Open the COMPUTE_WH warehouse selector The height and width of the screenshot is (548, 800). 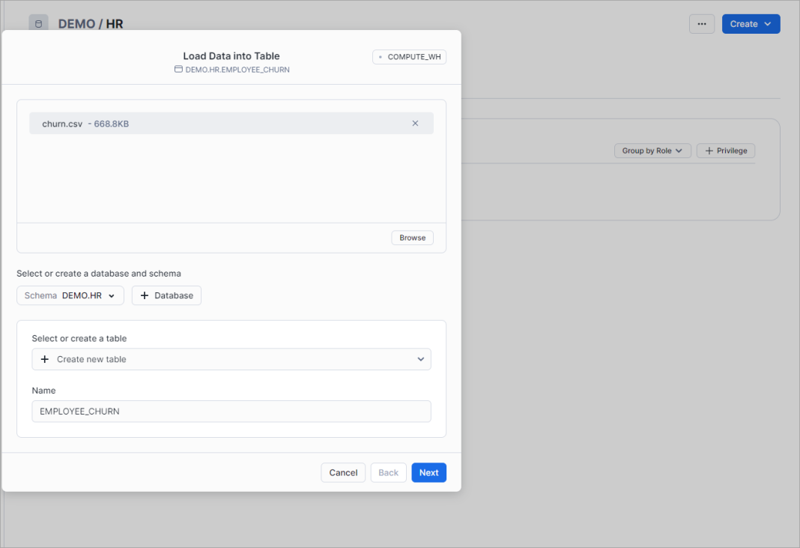pyautogui.click(x=409, y=56)
